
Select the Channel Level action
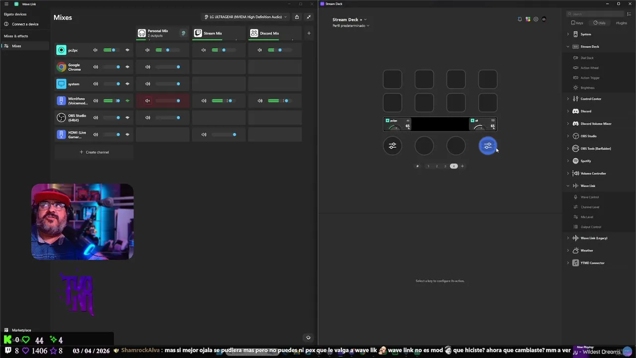[590, 207]
